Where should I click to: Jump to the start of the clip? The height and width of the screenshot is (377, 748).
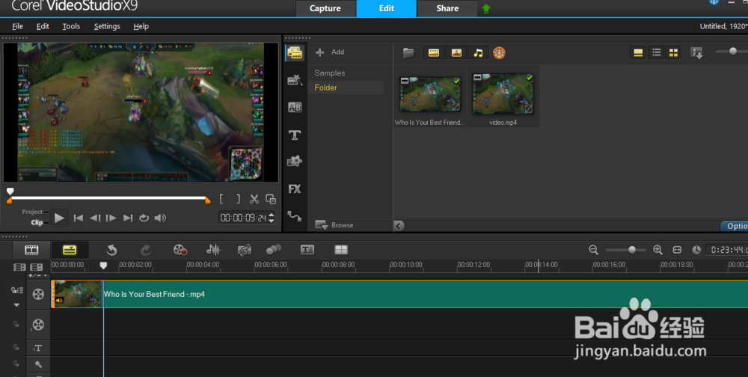79,218
